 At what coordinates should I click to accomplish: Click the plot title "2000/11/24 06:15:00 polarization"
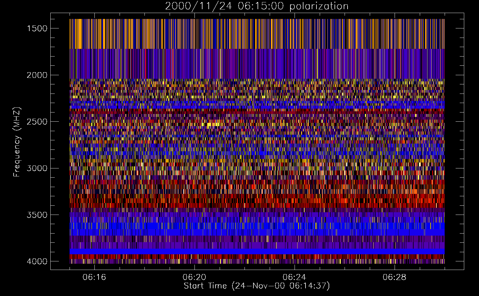pos(257,6)
